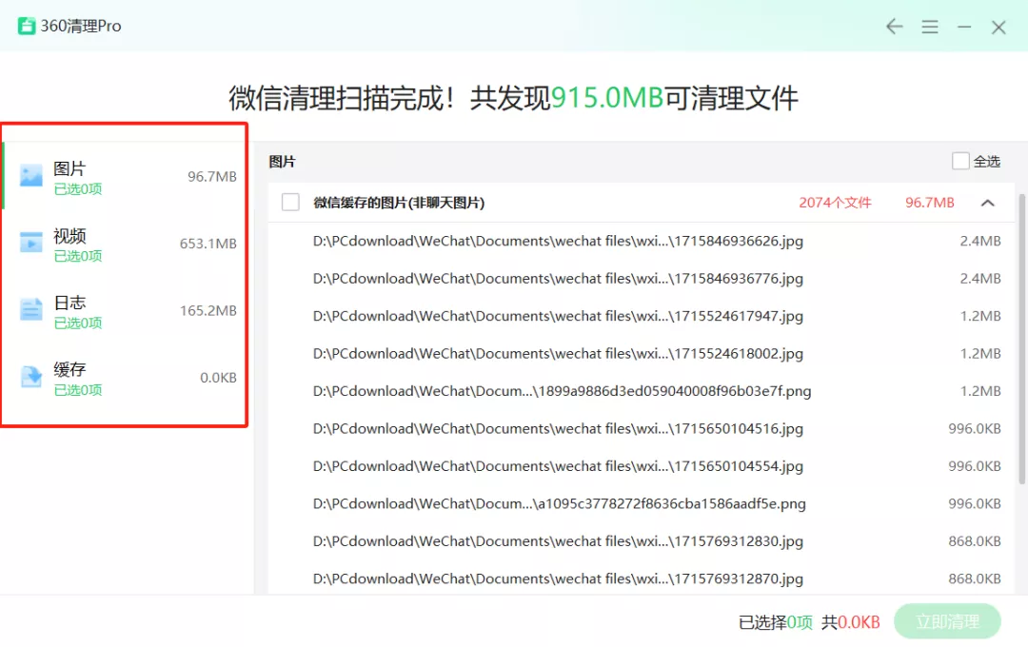Click the 已选择0项 summary text

775,622
